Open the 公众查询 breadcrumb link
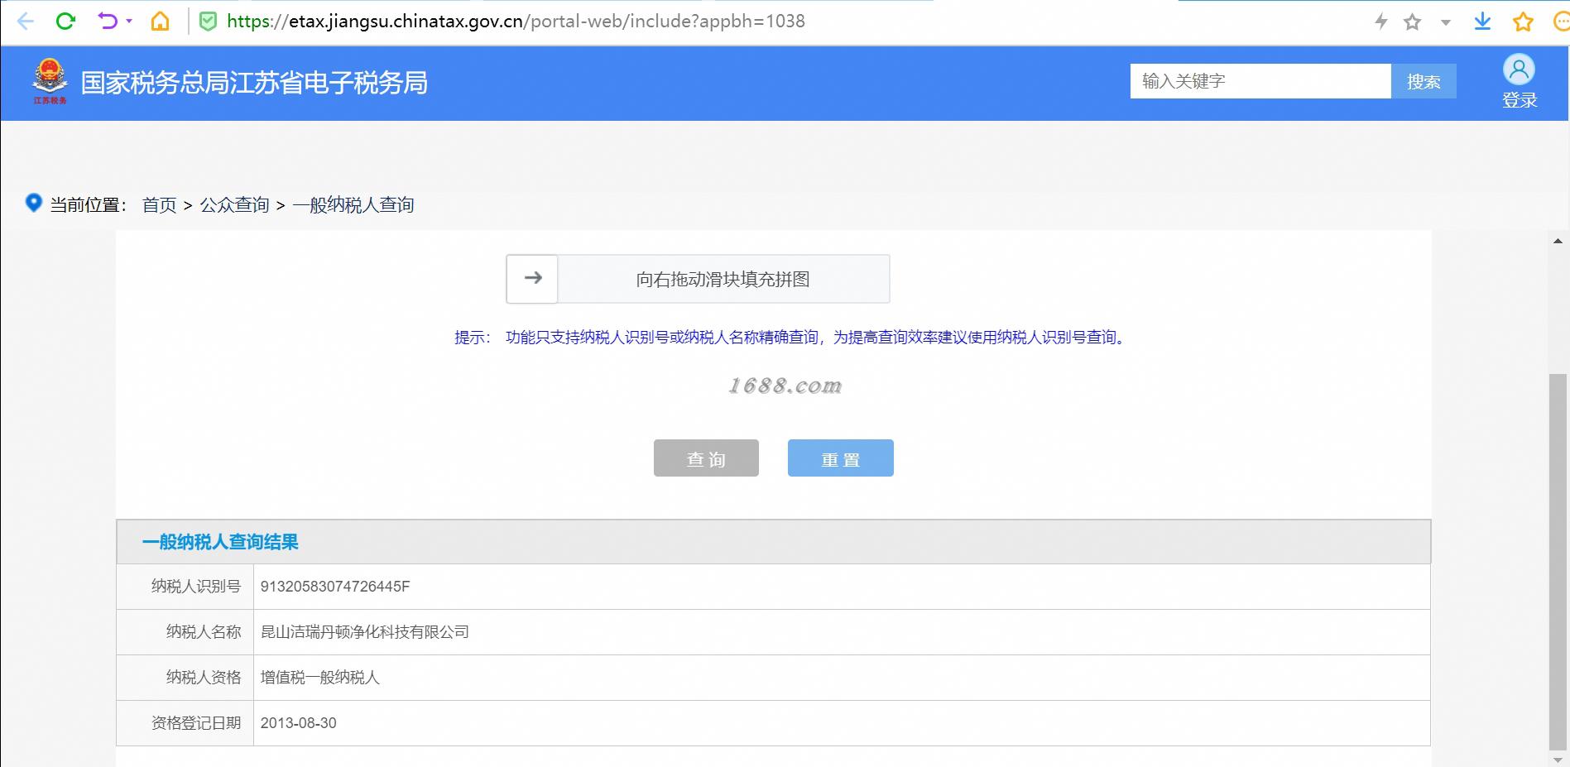The height and width of the screenshot is (767, 1570). point(234,204)
